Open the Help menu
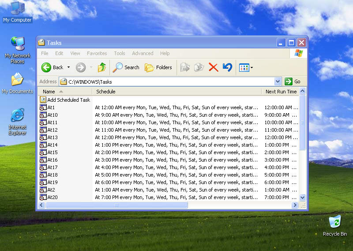Viewport: 353px width, 251px height. (x=165, y=53)
